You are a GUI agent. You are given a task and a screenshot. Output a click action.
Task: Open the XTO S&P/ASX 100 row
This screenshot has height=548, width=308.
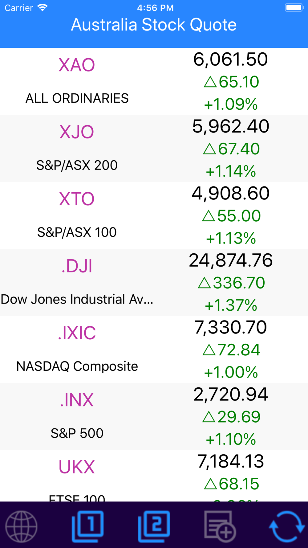pos(77,215)
